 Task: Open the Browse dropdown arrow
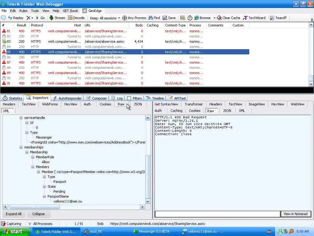point(214,18)
